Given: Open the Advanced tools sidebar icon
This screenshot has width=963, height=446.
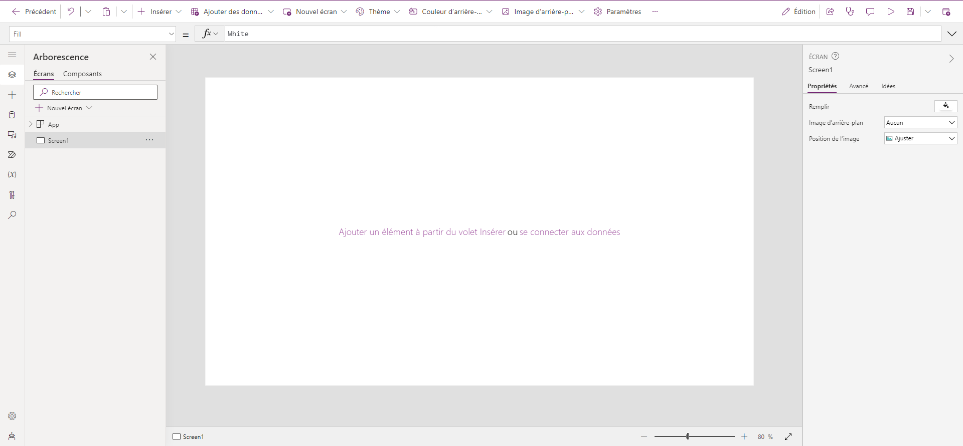Looking at the screenshot, I should pos(12,195).
